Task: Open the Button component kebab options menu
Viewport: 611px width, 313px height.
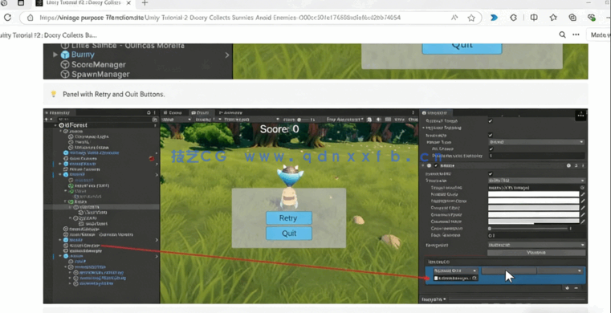Action: tap(583, 165)
